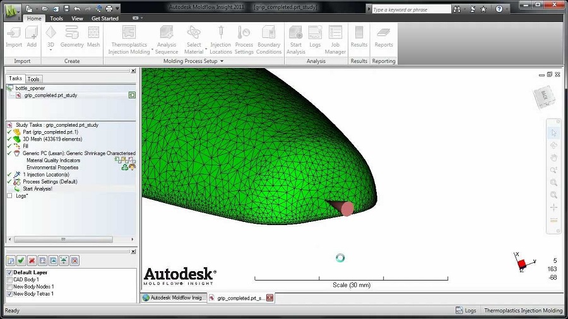Click the Save disk quick-access icon
568x319 pixels.
point(67,9)
